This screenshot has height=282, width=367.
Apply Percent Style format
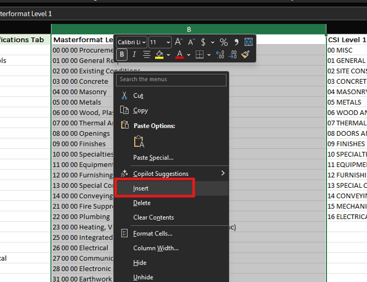click(223, 42)
